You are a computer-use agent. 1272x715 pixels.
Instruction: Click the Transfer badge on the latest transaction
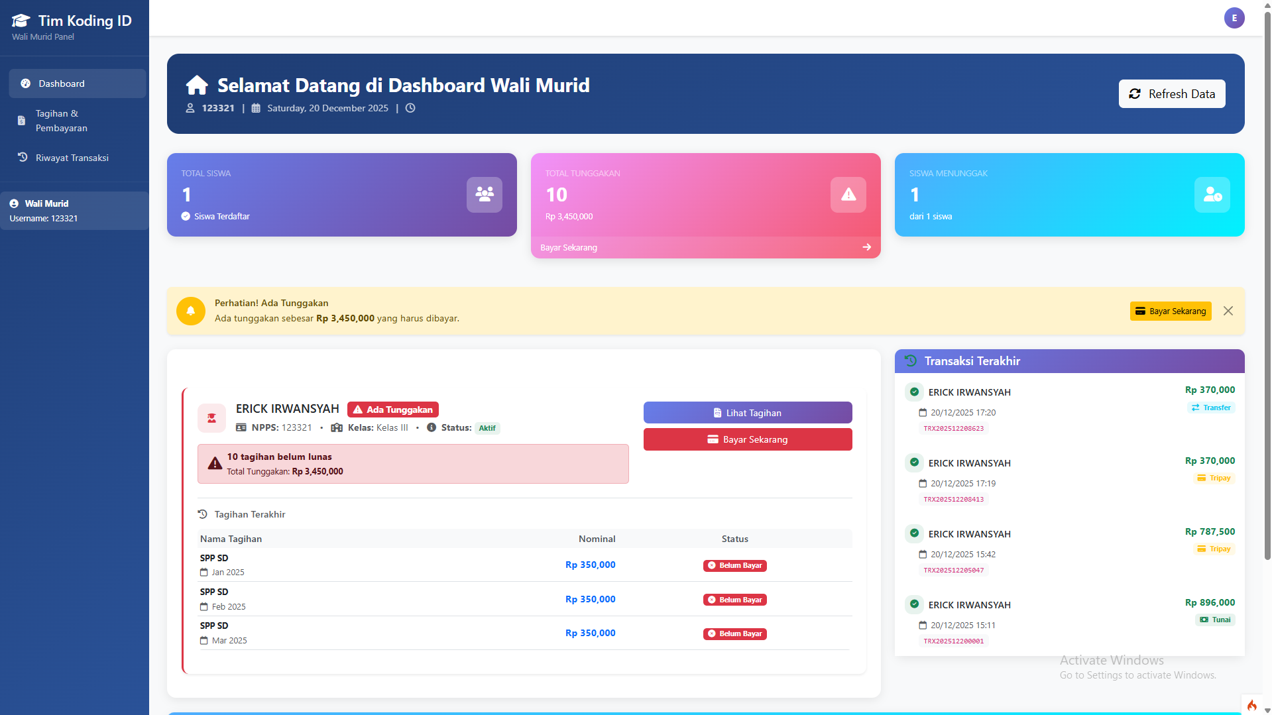click(x=1211, y=408)
